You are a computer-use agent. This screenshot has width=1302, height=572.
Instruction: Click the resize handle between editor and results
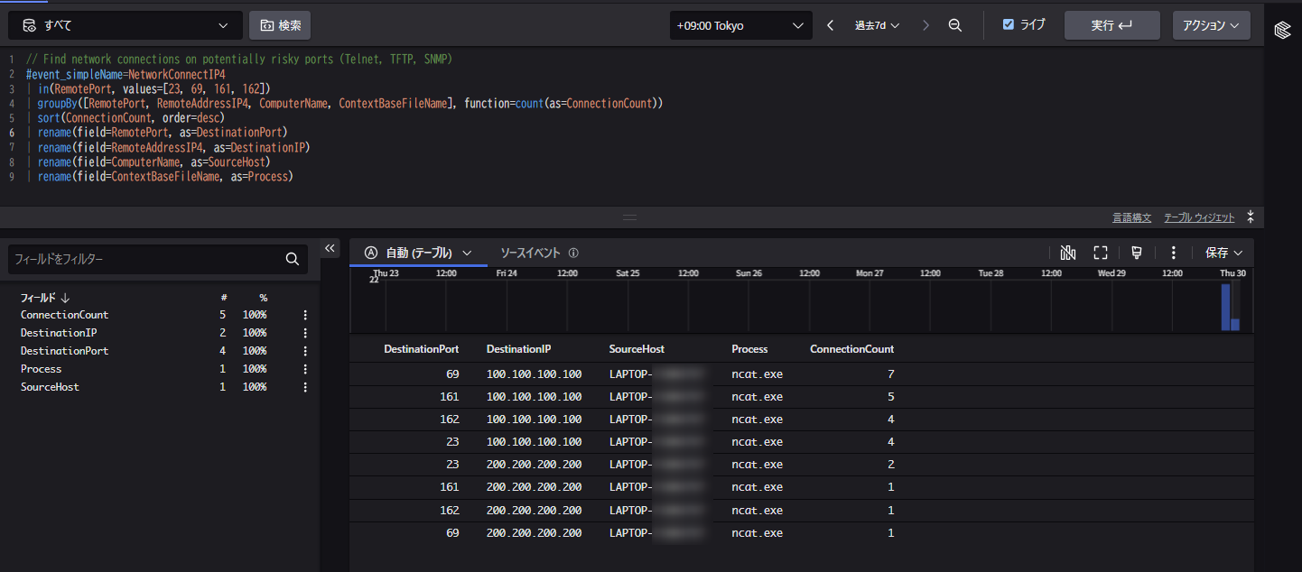pos(629,217)
